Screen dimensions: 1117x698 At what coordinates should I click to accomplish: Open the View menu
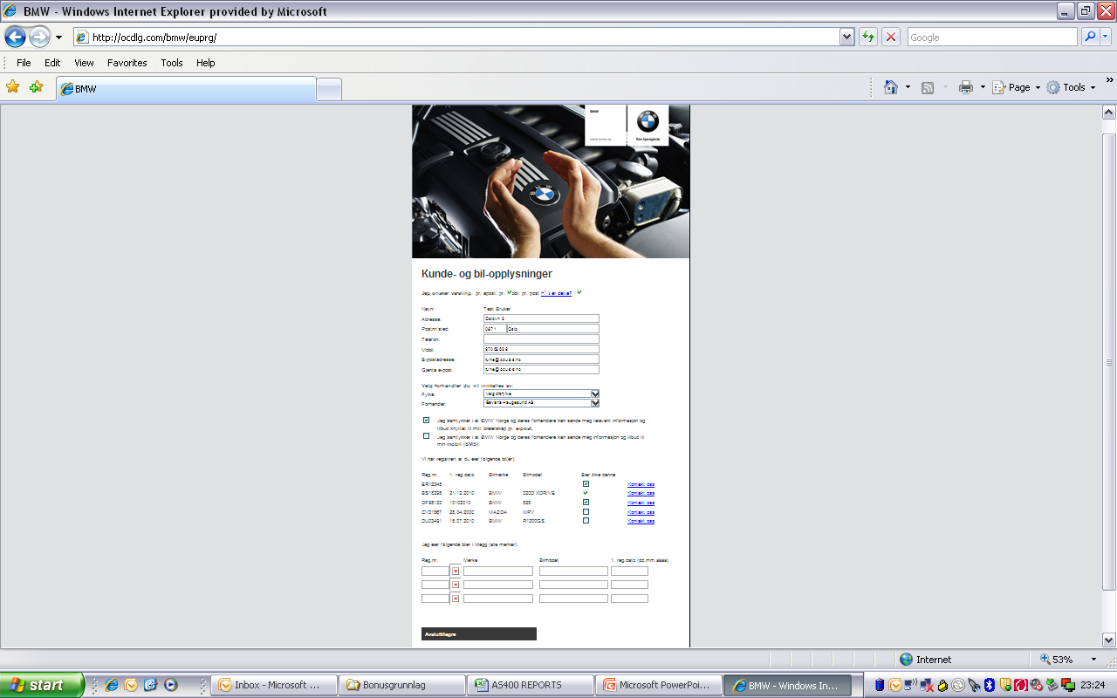click(84, 63)
